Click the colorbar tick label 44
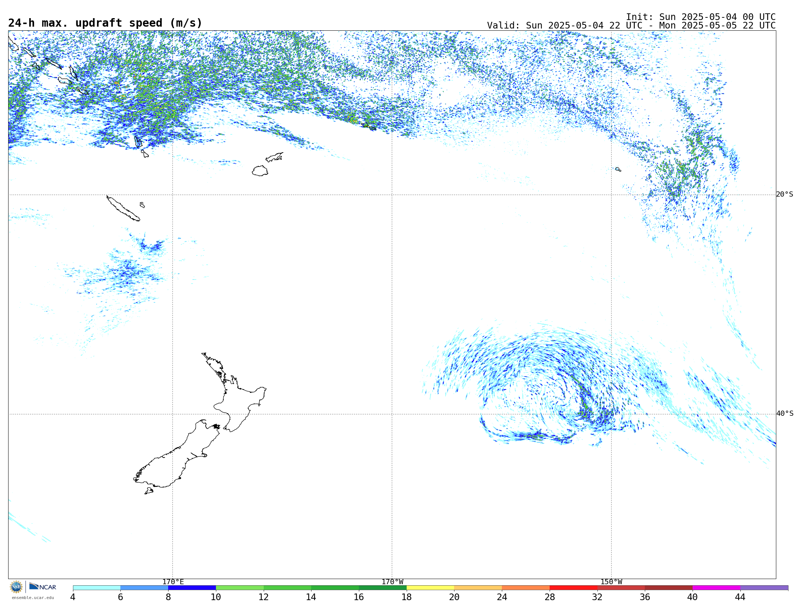The image size is (800, 602). 740,597
